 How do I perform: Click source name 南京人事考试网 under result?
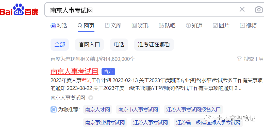68,98
